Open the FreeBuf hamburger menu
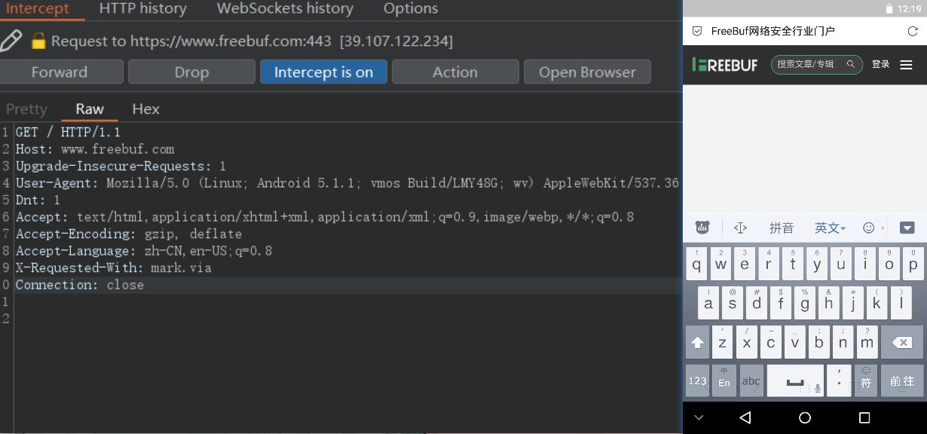Viewport: 927px width, 434px height. coord(906,65)
